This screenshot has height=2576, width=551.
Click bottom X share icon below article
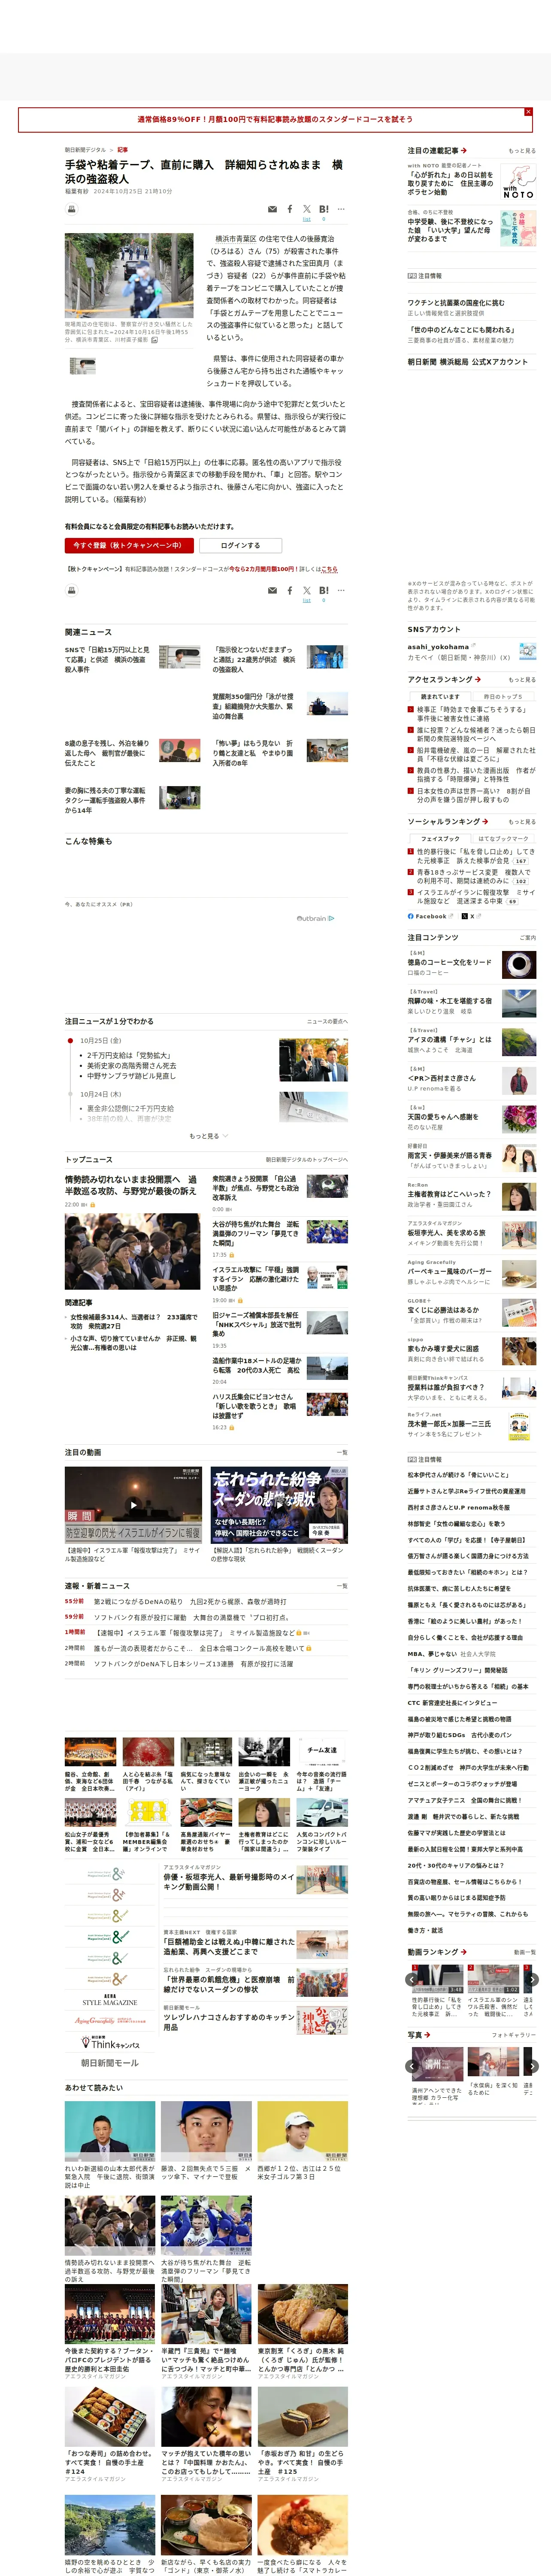(307, 591)
